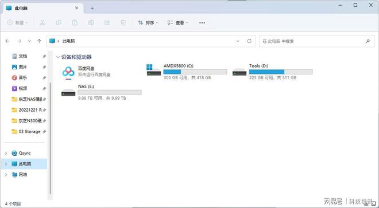Select Qsync in the navigation pane
This screenshot has height=208, width=379.
point(21,153)
